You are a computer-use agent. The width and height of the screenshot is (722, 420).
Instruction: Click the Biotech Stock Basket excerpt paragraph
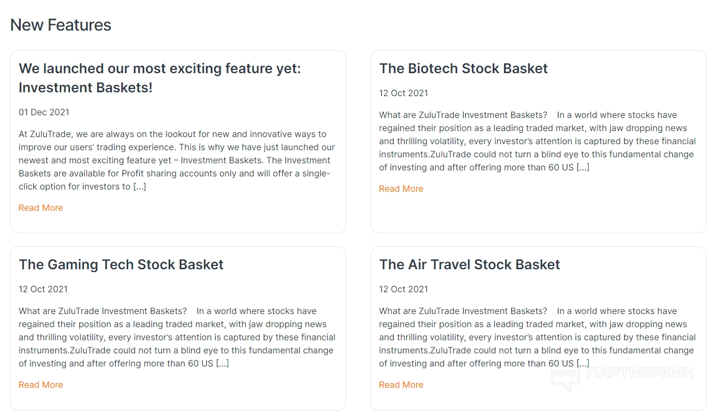point(537,141)
